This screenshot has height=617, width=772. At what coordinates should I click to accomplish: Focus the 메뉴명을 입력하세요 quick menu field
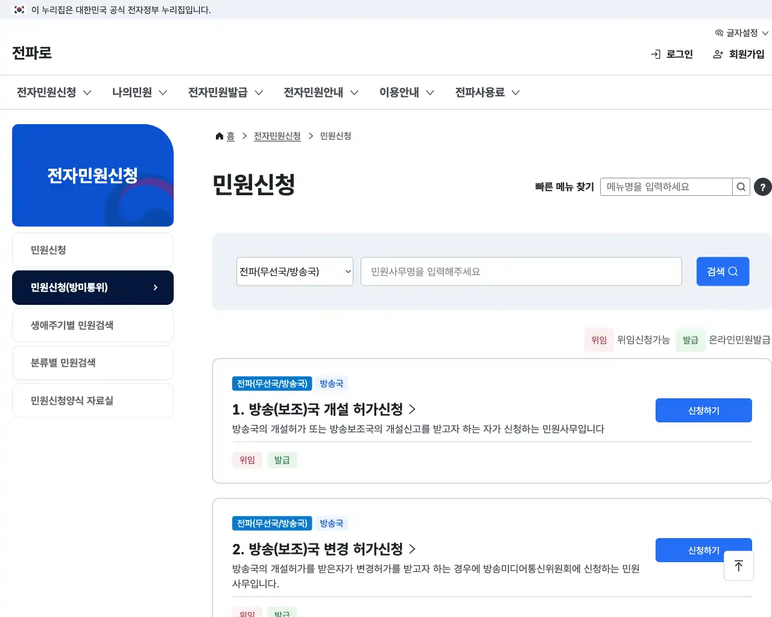tap(666, 187)
